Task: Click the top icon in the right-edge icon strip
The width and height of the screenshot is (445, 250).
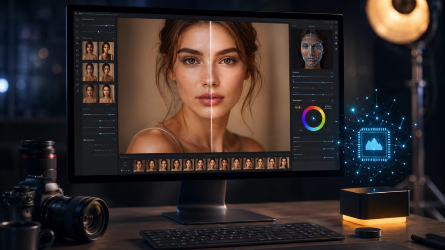Action: point(336,27)
